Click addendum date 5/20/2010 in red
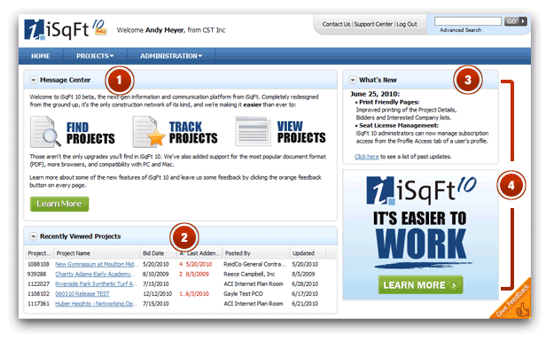 199,264
